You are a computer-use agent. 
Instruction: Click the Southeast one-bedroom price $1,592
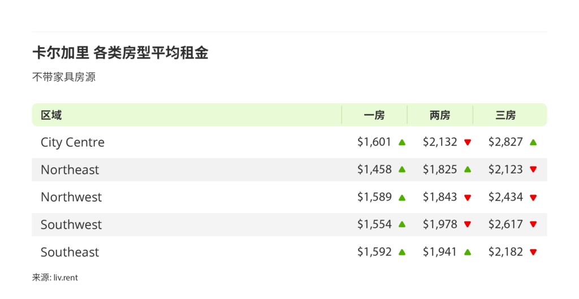tap(374, 252)
